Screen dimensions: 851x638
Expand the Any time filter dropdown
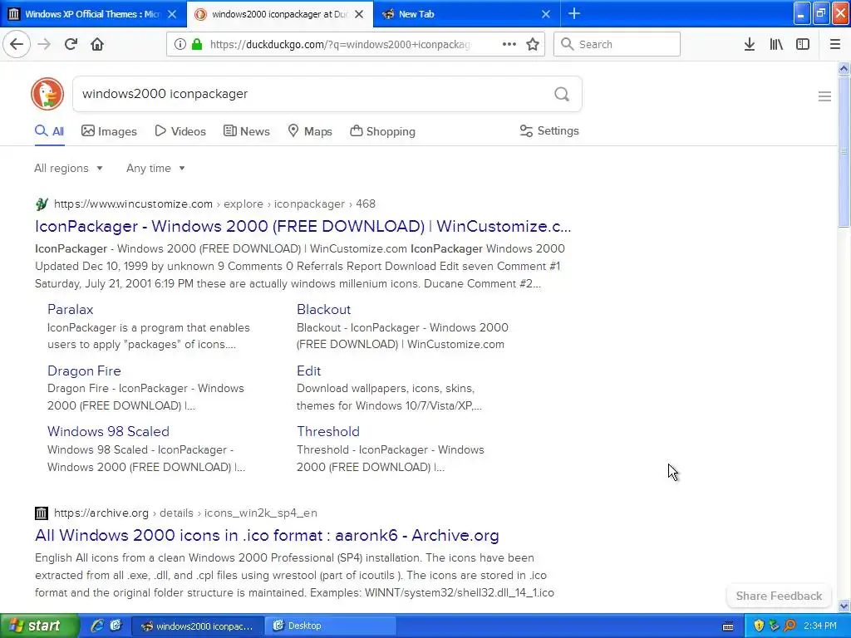click(x=155, y=168)
